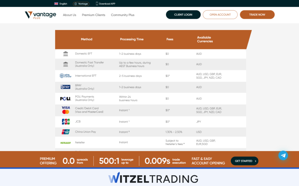The image size is (299, 186).
Task: Click the BPAY logo icon
Action: click(65, 87)
